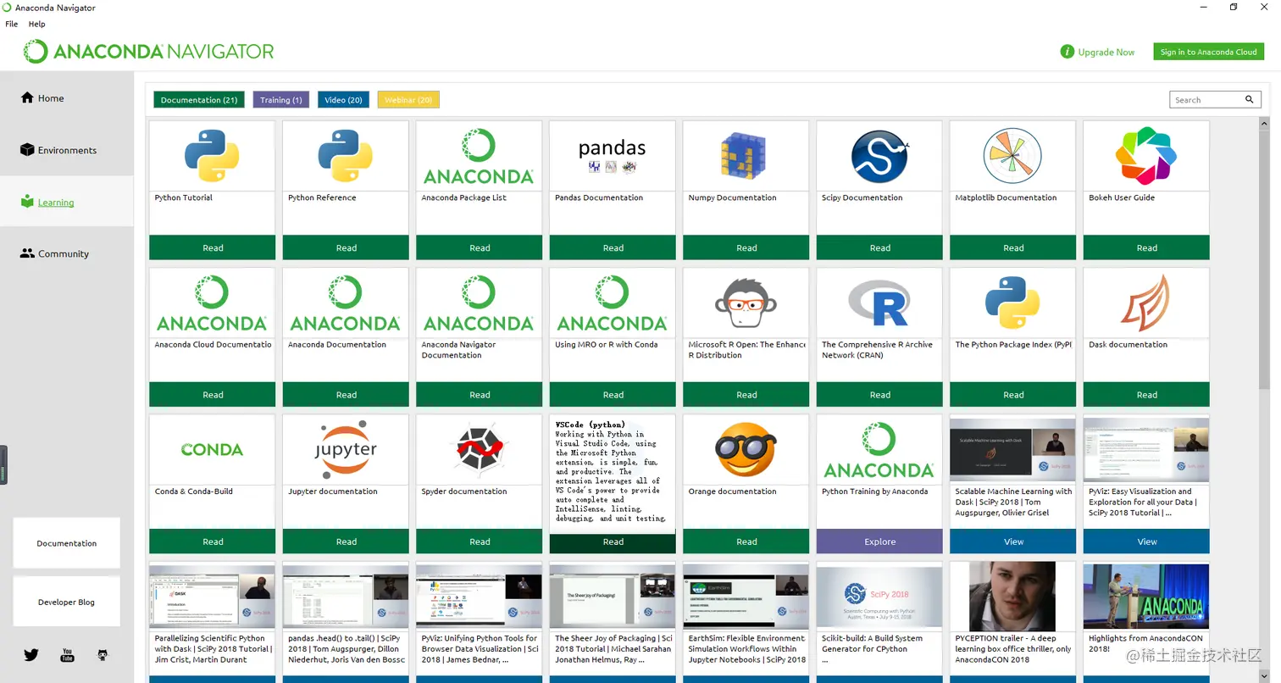Click the CRAN R logo
This screenshot has width=1281, height=683.
[x=879, y=303]
